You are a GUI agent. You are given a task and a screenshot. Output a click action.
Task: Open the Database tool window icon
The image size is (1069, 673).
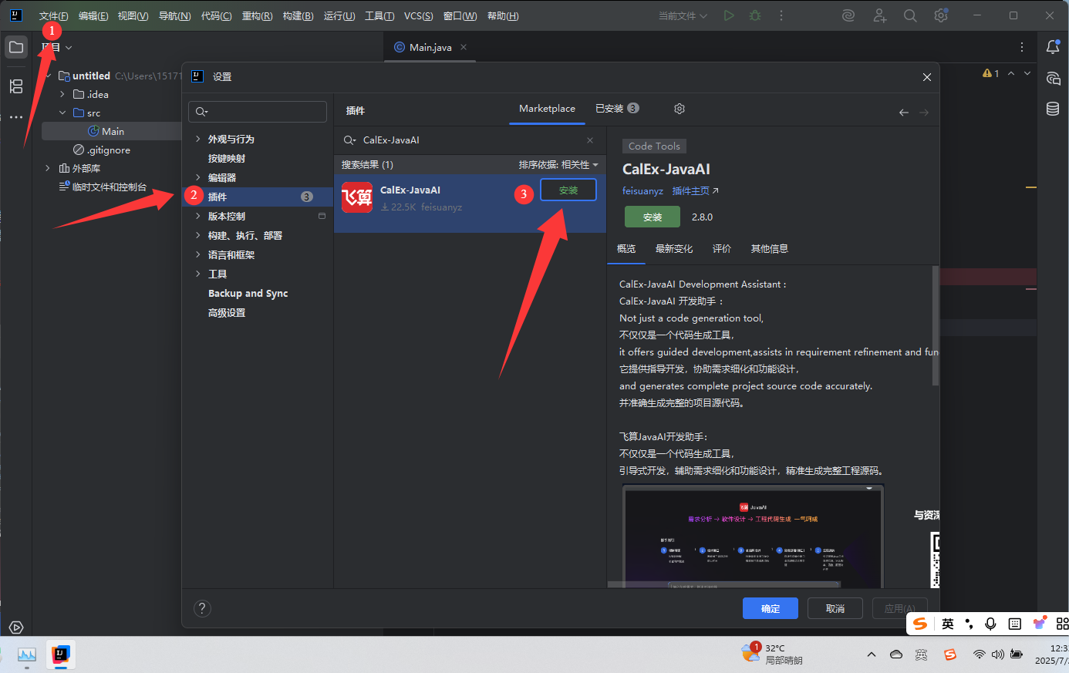click(x=1053, y=109)
